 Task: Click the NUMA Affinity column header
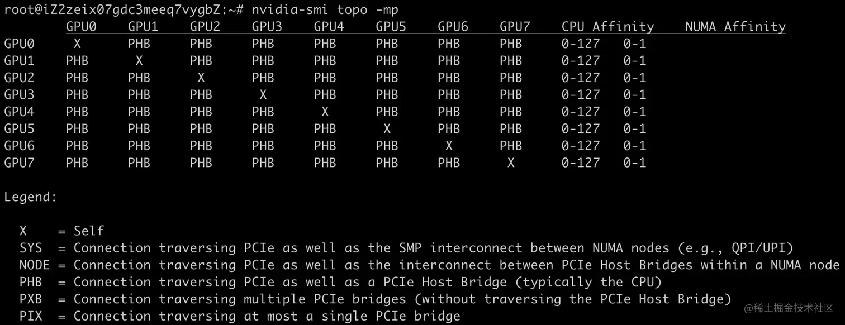point(735,26)
